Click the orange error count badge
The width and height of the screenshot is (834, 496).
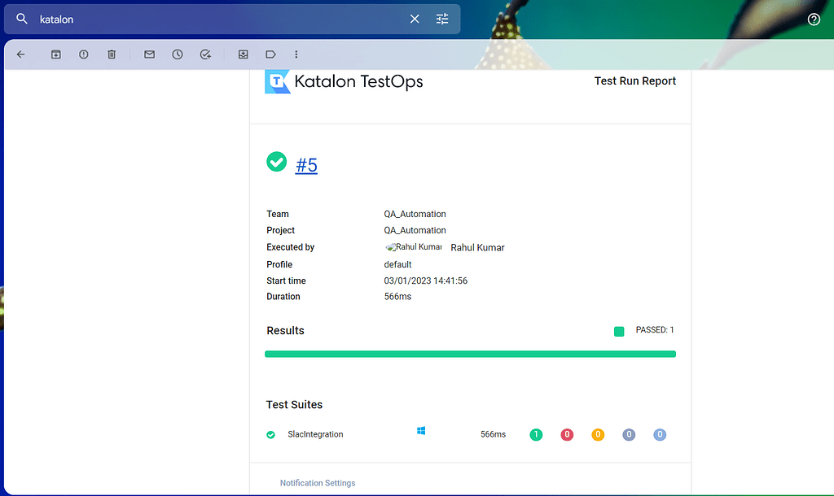(x=598, y=434)
